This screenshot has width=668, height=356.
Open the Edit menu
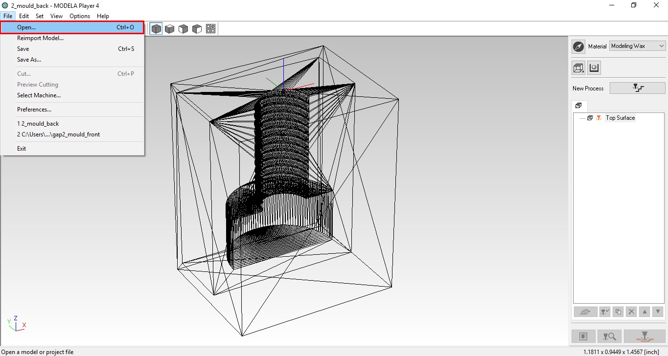click(24, 16)
